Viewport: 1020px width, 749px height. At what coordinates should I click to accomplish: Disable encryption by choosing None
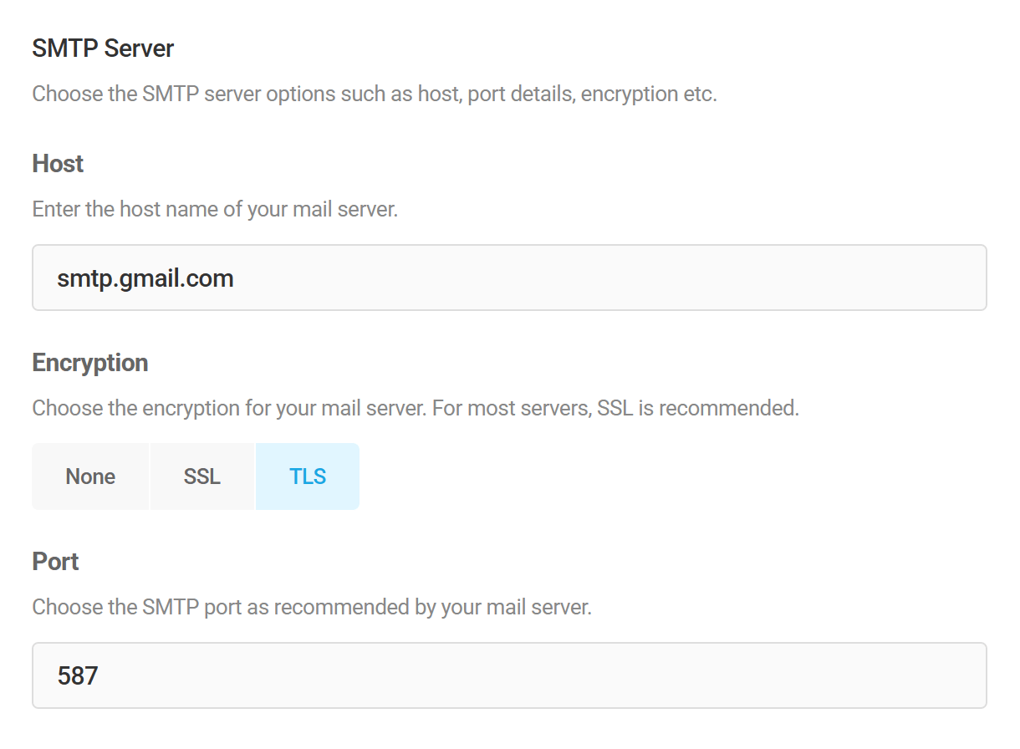[x=90, y=476]
